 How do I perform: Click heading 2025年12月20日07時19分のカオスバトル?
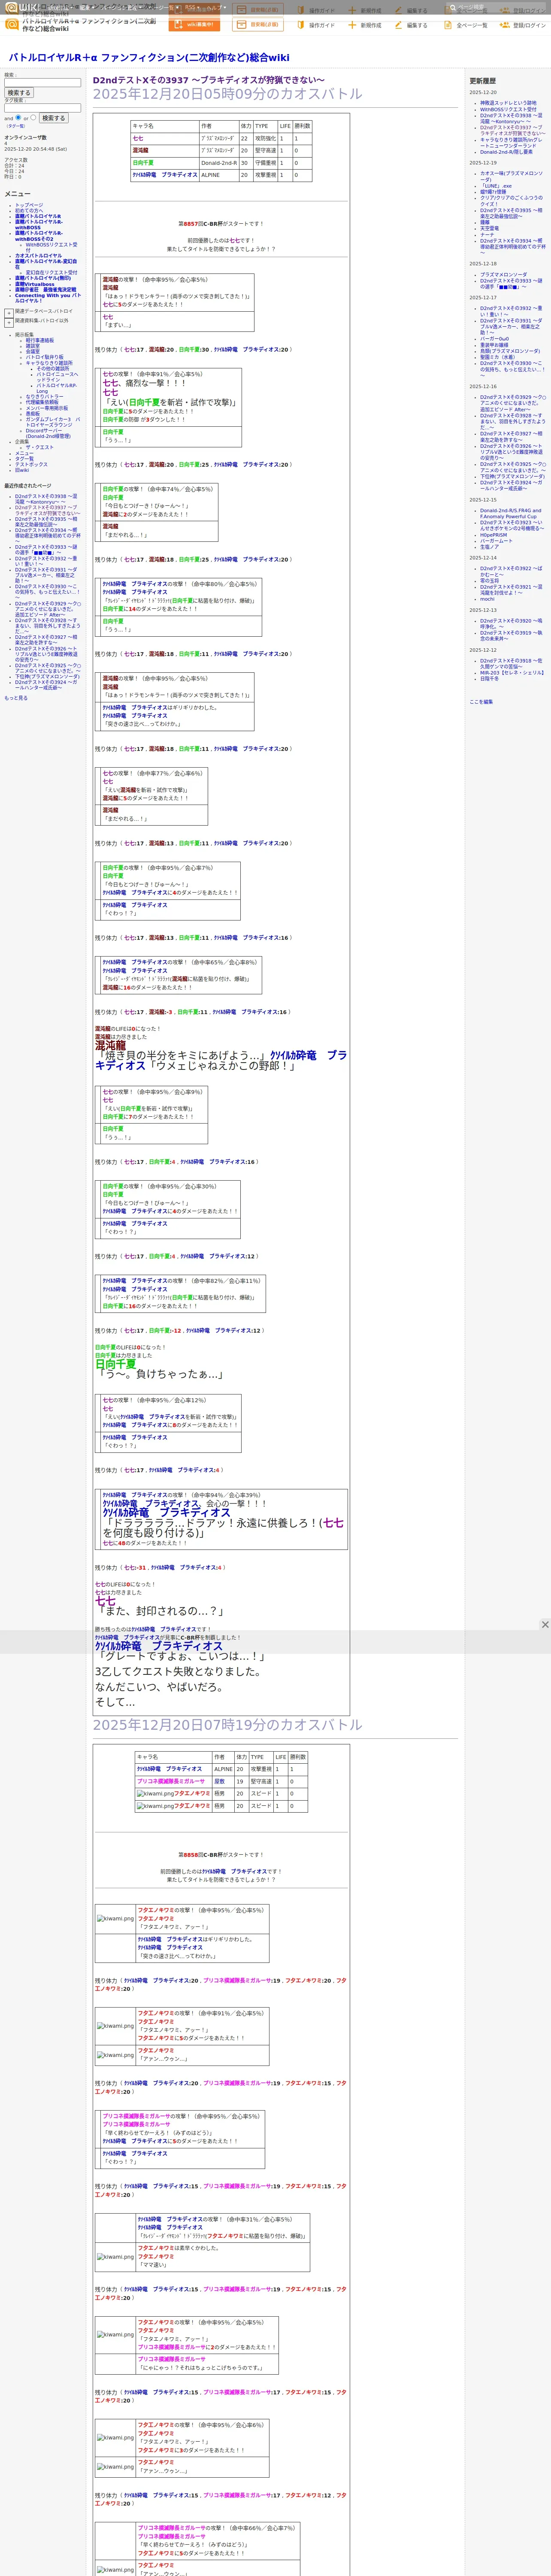coord(228,1725)
